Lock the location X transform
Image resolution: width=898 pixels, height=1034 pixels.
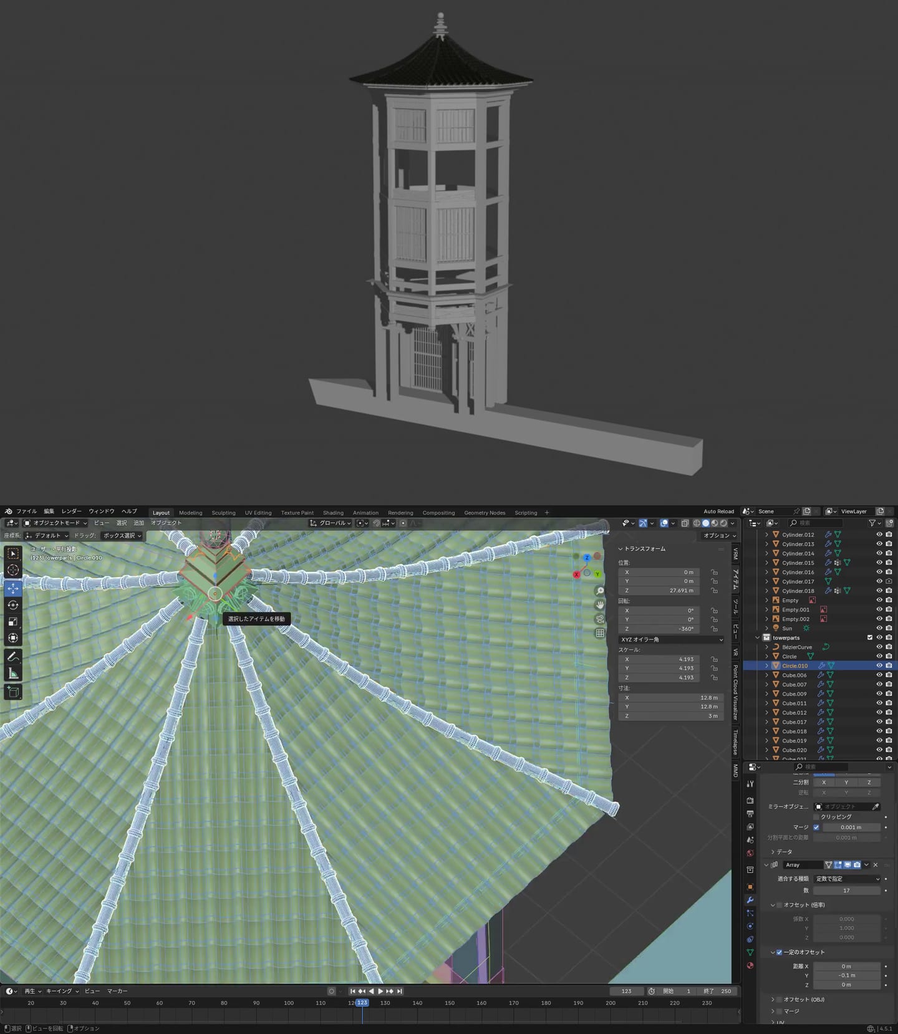click(x=715, y=572)
